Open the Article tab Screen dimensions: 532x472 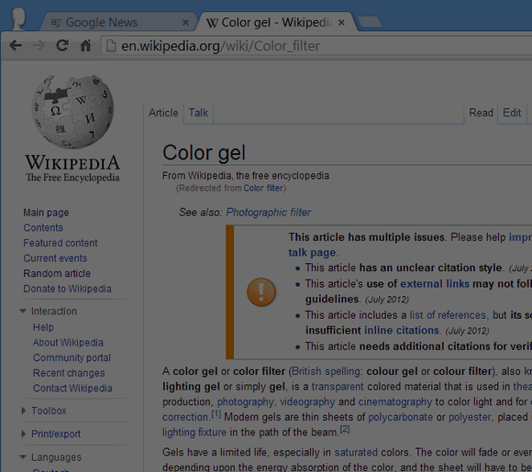[163, 113]
